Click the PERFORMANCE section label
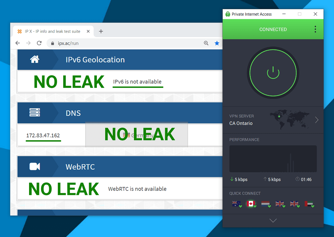 click(244, 140)
